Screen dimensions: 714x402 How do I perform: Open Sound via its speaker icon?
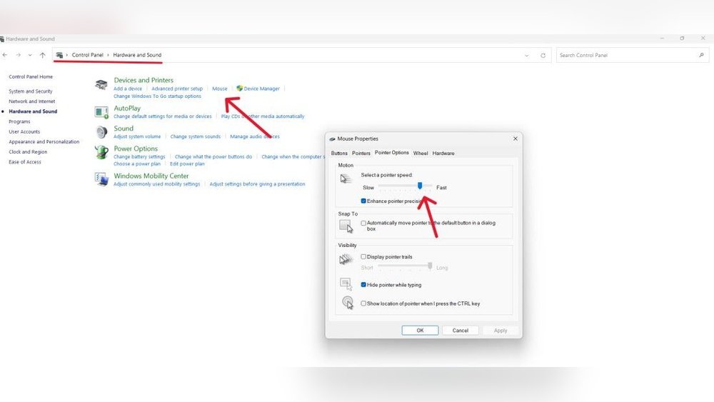(x=102, y=133)
